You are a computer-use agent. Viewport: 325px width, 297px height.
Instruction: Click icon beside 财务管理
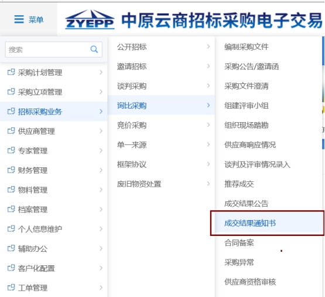[11, 170]
